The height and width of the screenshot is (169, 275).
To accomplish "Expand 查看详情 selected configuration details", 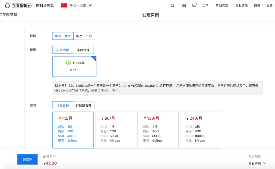I will tap(257, 163).
